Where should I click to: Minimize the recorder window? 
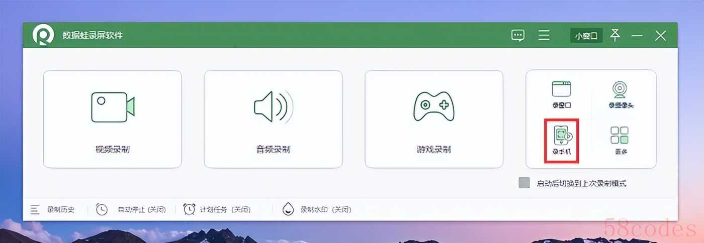[x=637, y=36]
